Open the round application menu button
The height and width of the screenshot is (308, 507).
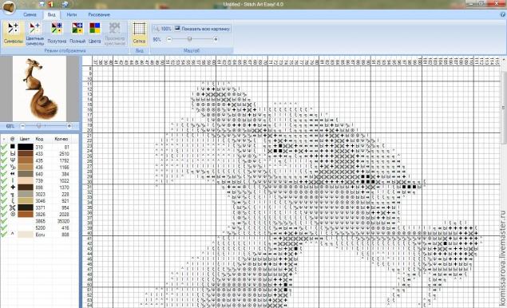(9, 7)
